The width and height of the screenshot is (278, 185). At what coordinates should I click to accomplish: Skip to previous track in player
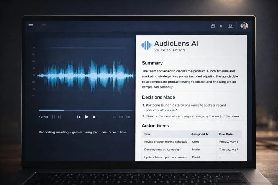coord(79,117)
